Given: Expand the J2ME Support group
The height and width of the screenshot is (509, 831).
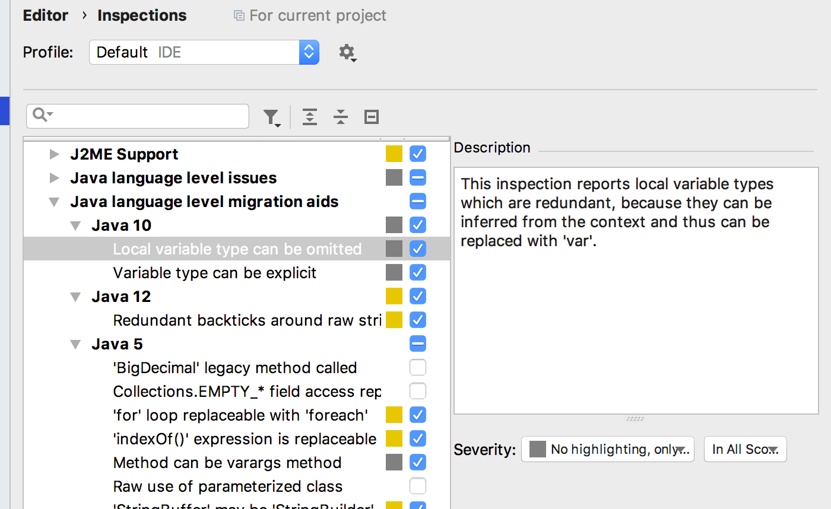Looking at the screenshot, I should pyautogui.click(x=55, y=154).
